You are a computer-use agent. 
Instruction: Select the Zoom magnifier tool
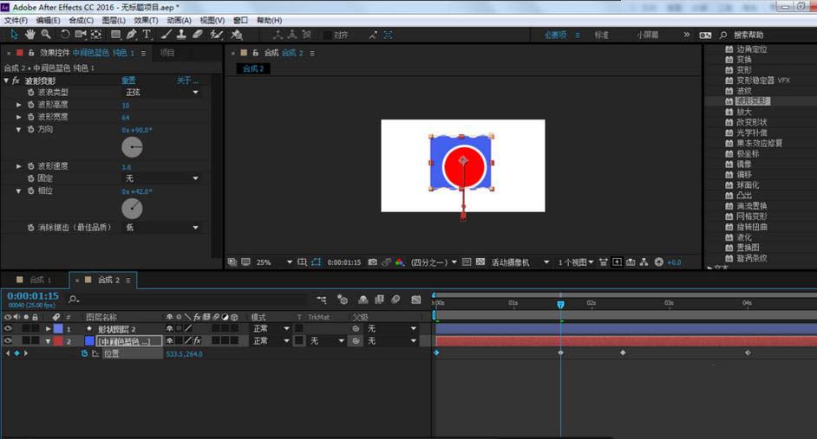tap(47, 35)
